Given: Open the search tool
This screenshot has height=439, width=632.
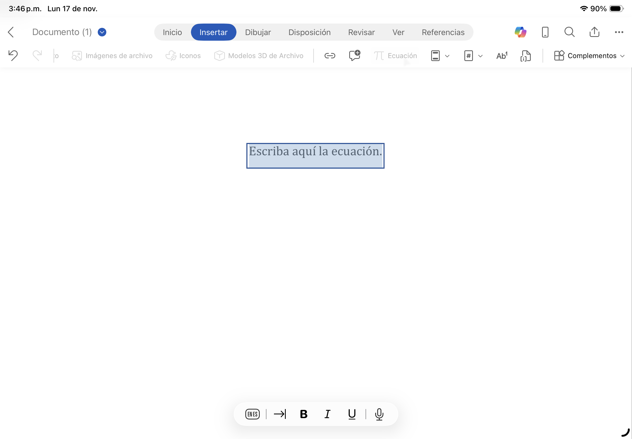Looking at the screenshot, I should [x=569, y=32].
